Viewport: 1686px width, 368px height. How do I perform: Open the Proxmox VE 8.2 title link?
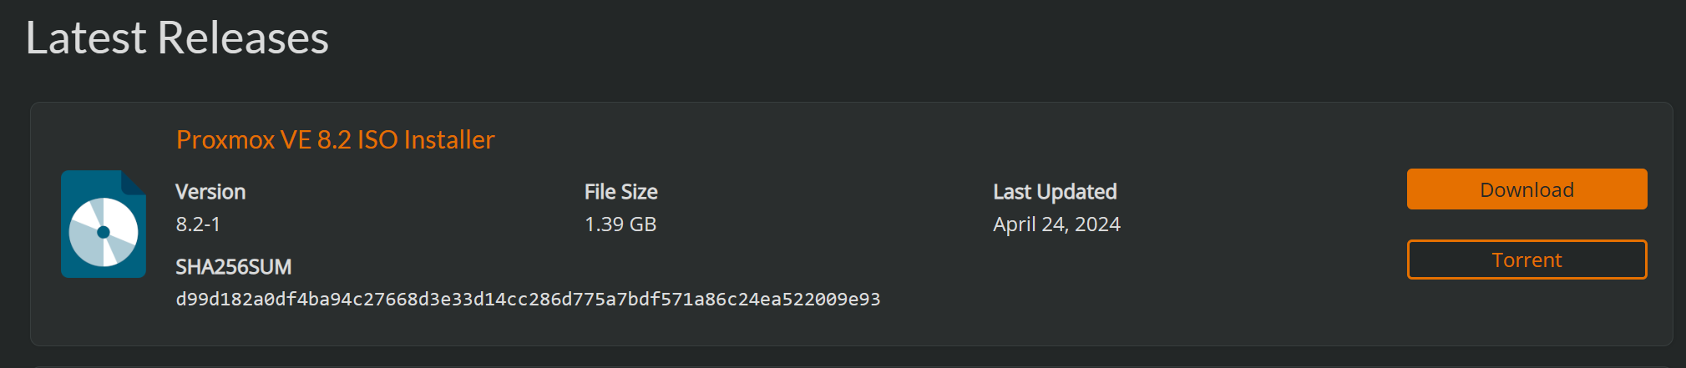pyautogui.click(x=335, y=139)
